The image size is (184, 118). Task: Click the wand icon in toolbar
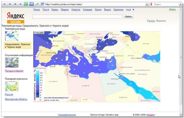37,4
